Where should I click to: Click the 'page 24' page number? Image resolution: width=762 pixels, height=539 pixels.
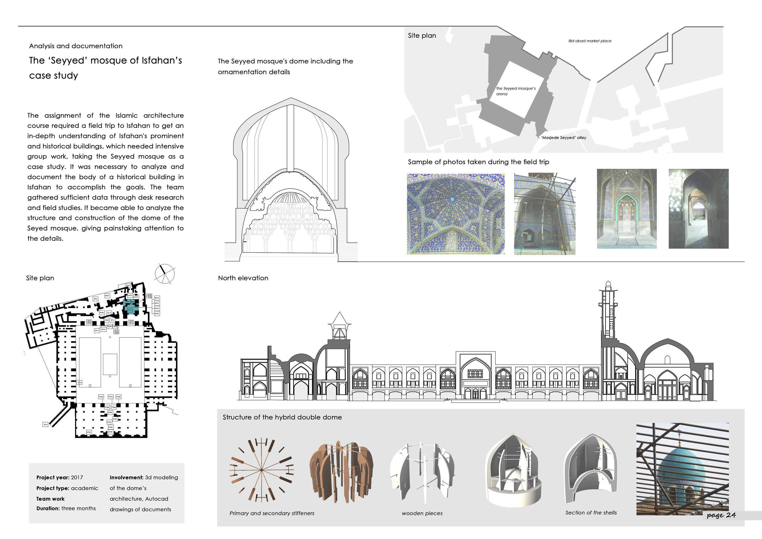721,515
